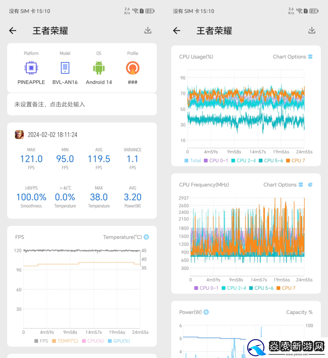Click the orange Profile icon

[x=133, y=68]
